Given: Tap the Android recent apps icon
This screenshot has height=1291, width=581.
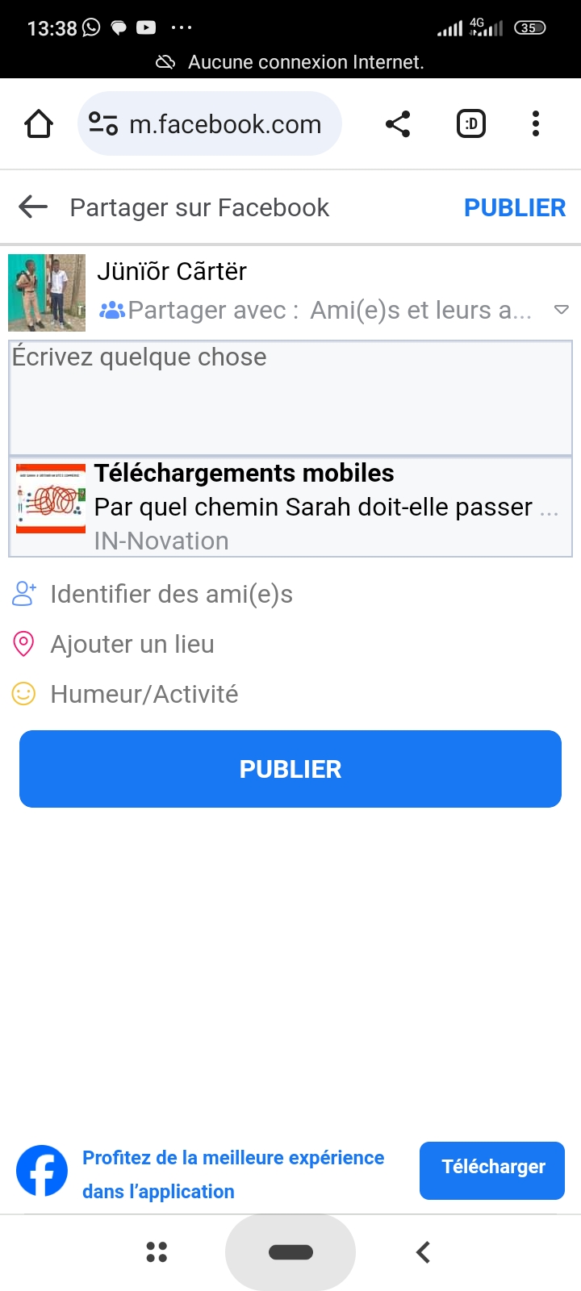Looking at the screenshot, I should coord(157,1252).
